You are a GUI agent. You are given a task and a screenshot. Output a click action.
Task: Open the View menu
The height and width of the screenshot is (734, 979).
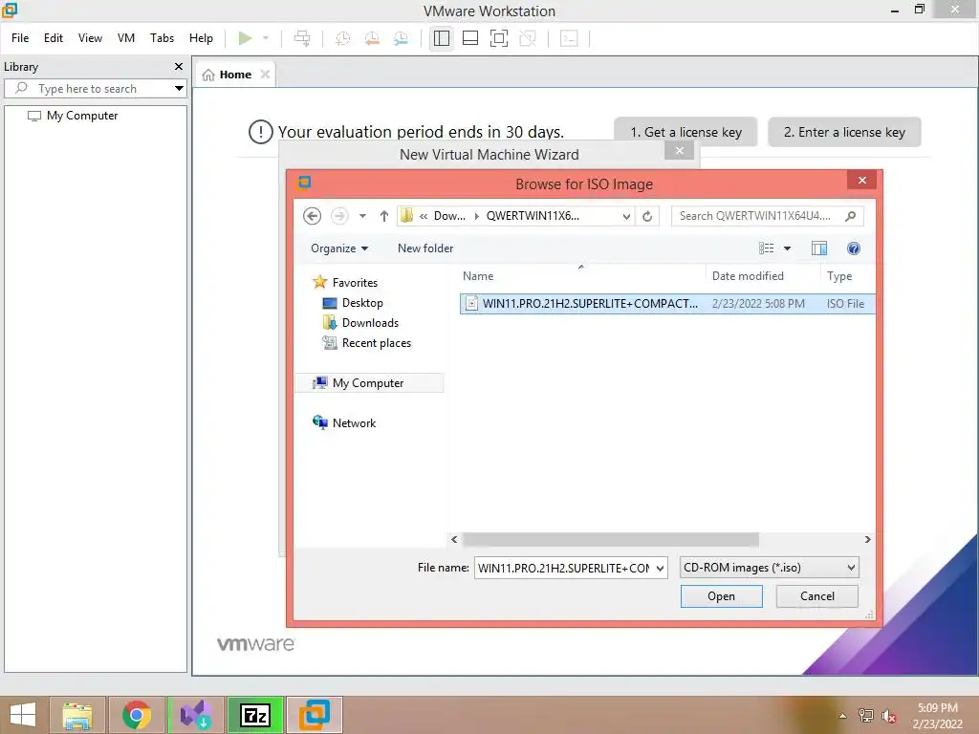90,38
